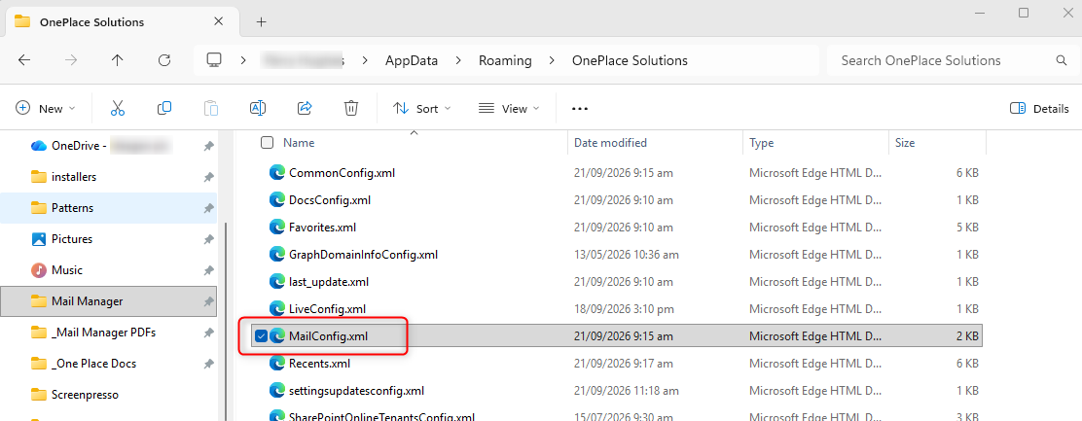
Task: Click the Edge icon beside LiveConfig.xml
Action: [x=277, y=308]
